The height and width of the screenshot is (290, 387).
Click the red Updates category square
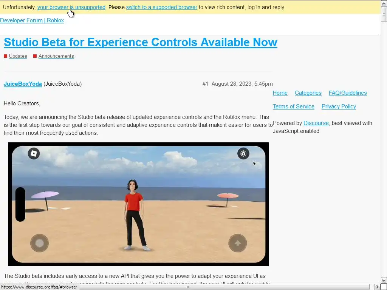coord(5,56)
